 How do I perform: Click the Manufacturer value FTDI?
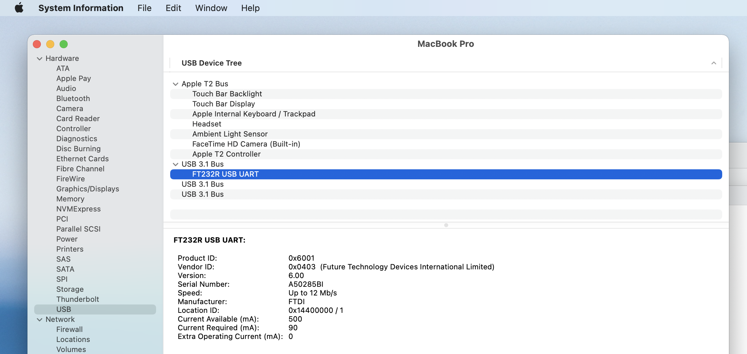296,301
